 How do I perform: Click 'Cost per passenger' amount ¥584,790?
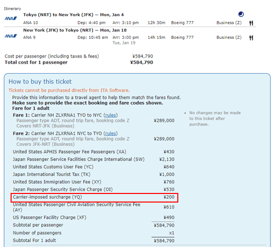143,56
